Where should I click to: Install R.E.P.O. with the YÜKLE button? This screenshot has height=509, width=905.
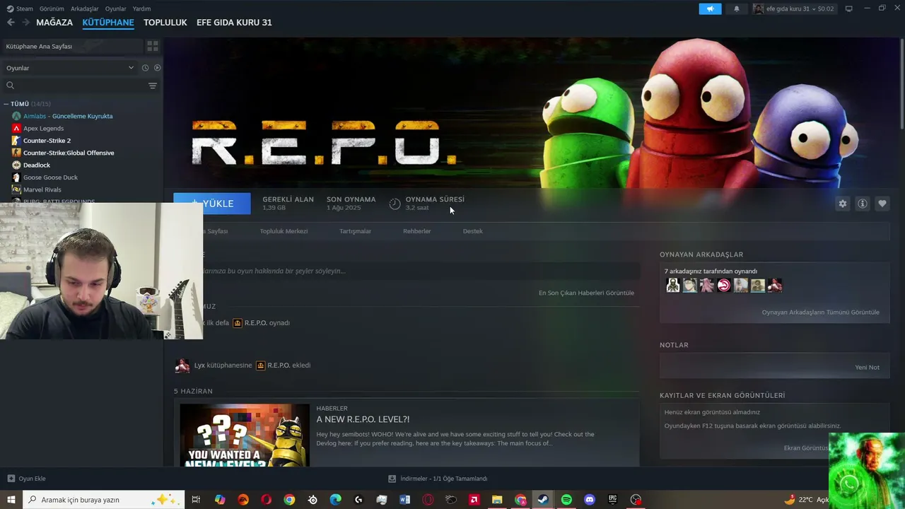pos(212,204)
